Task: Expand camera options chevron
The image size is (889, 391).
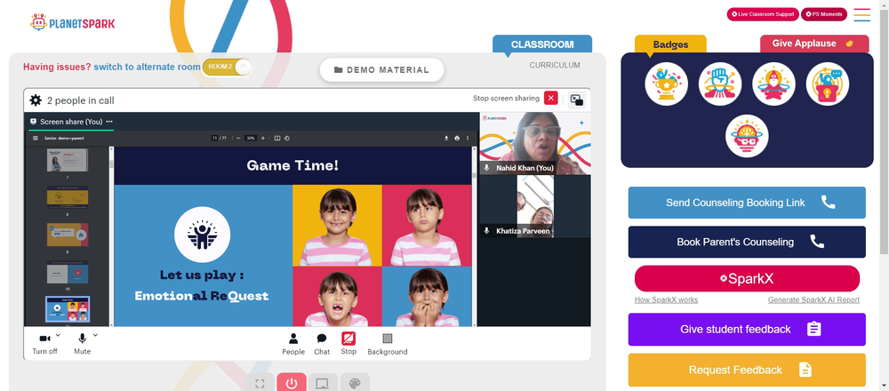Action: (x=58, y=335)
